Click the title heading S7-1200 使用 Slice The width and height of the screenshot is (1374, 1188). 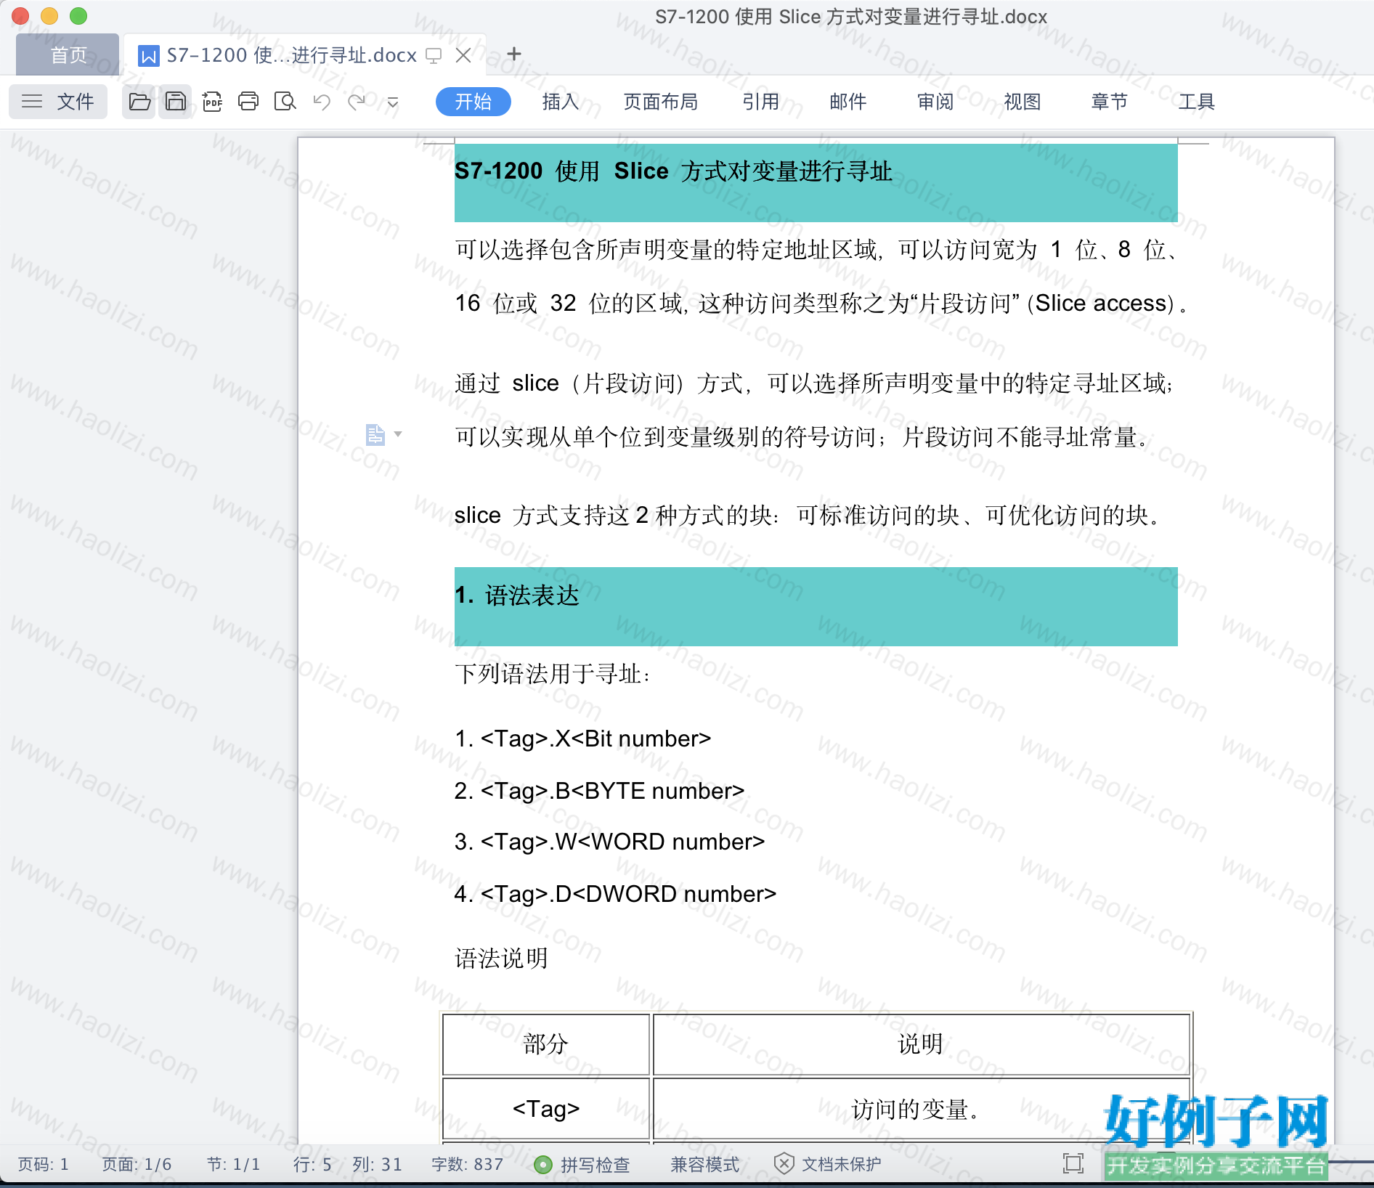[x=673, y=171]
